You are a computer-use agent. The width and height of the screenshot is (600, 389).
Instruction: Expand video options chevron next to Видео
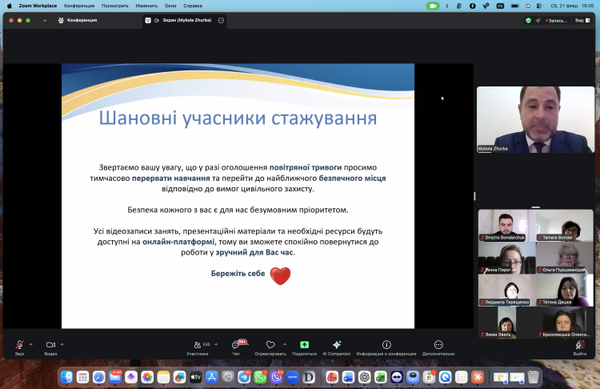(x=62, y=344)
